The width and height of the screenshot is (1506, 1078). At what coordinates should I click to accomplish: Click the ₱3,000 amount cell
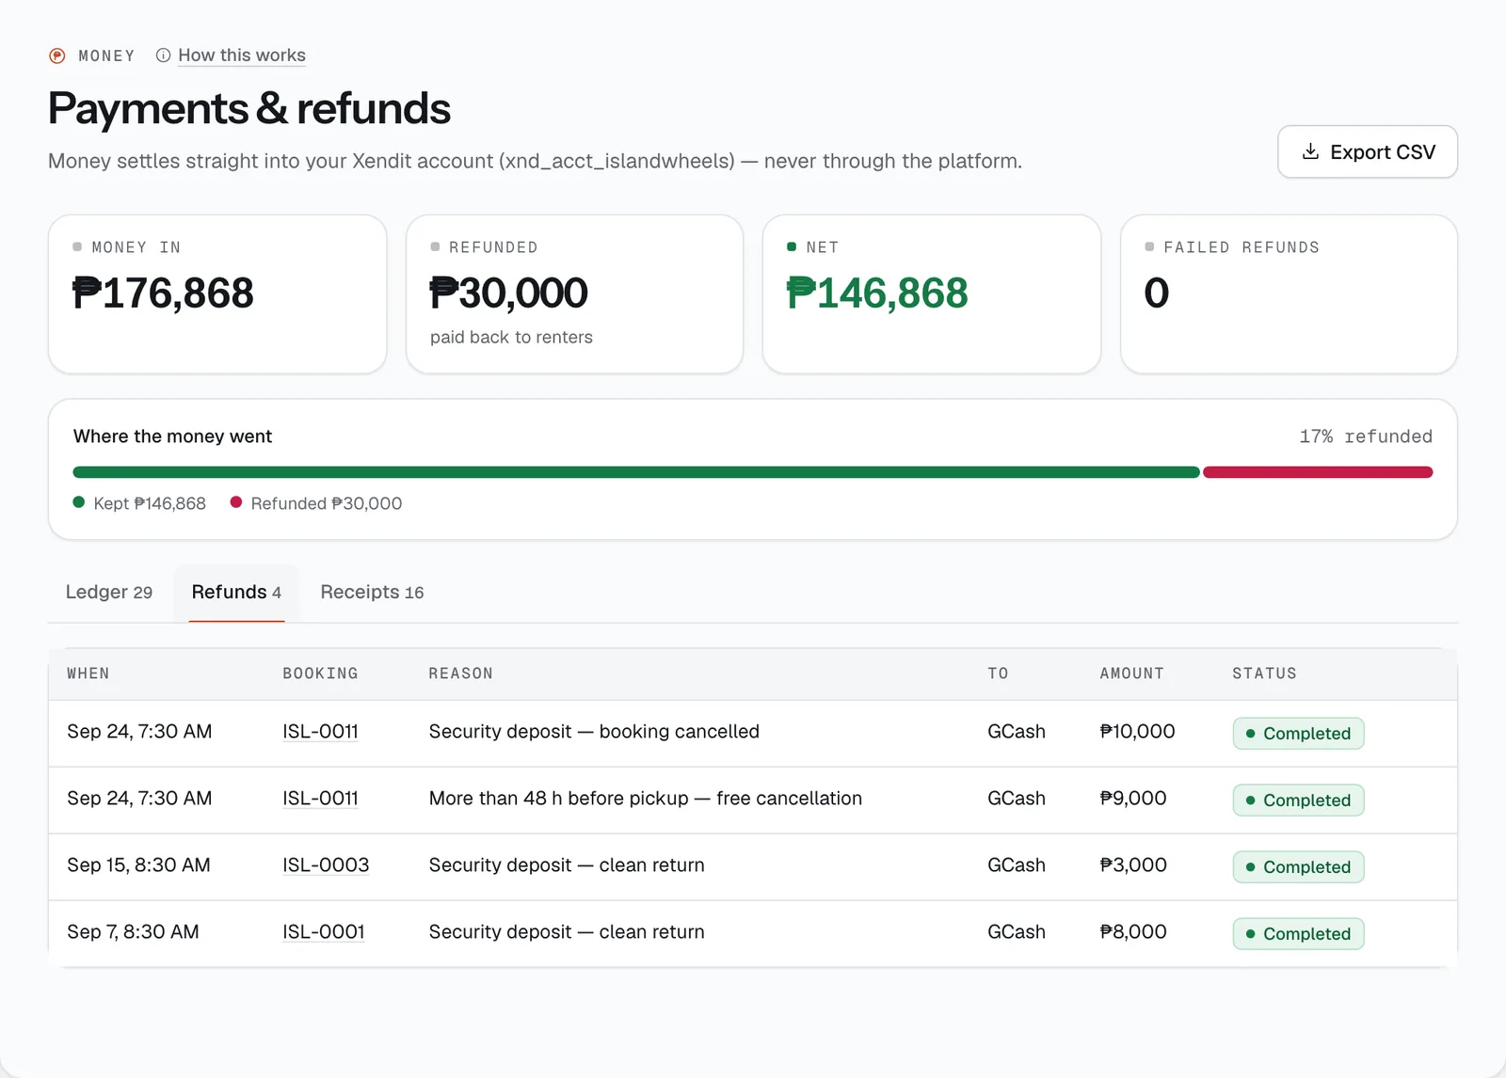(1133, 865)
